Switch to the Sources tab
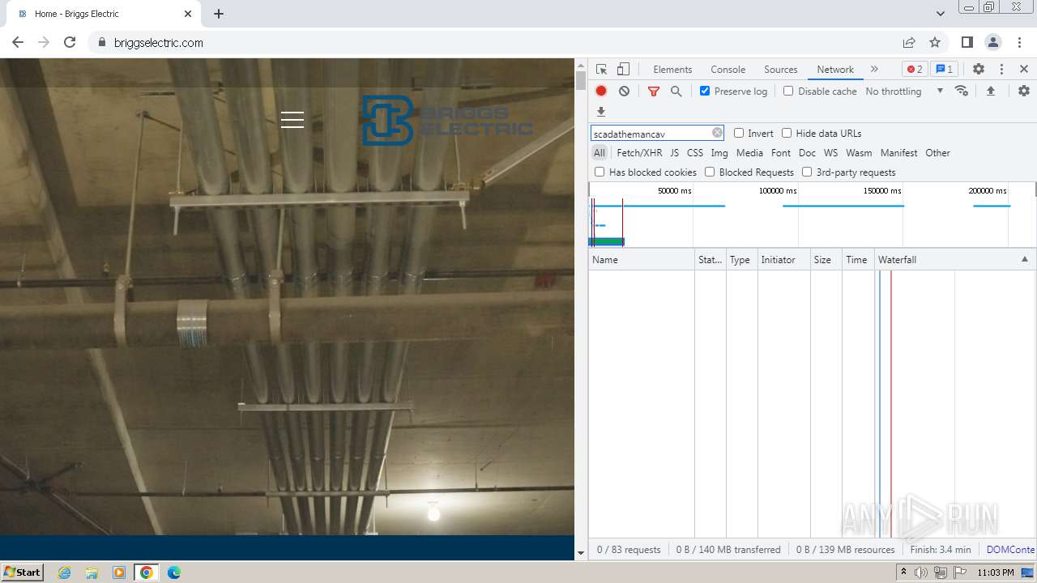The image size is (1037, 583). [781, 70]
